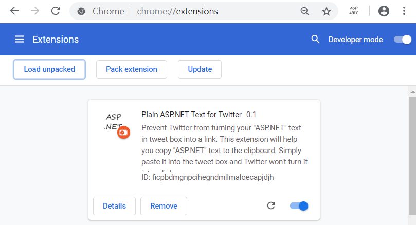Reload the Plain ASP.NET extension
This screenshot has width=416, height=225.
point(271,205)
